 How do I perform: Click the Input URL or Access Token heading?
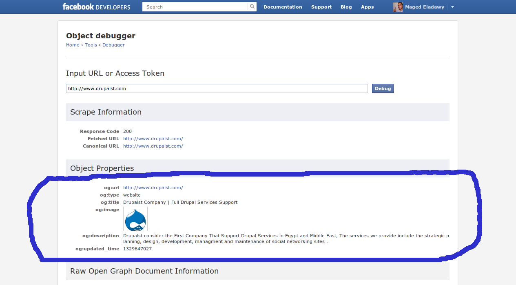115,73
